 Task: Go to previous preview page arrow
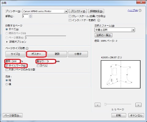click(98, 105)
